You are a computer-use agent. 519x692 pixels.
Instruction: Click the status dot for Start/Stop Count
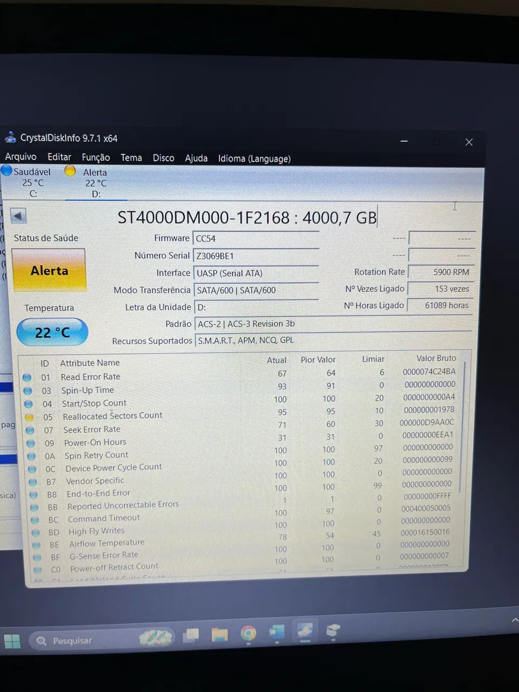coord(28,404)
